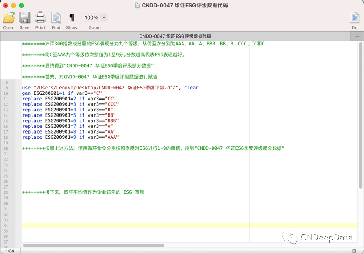Add a new tab with the plus button
This screenshot has width=364, height=254.
tap(357, 36)
